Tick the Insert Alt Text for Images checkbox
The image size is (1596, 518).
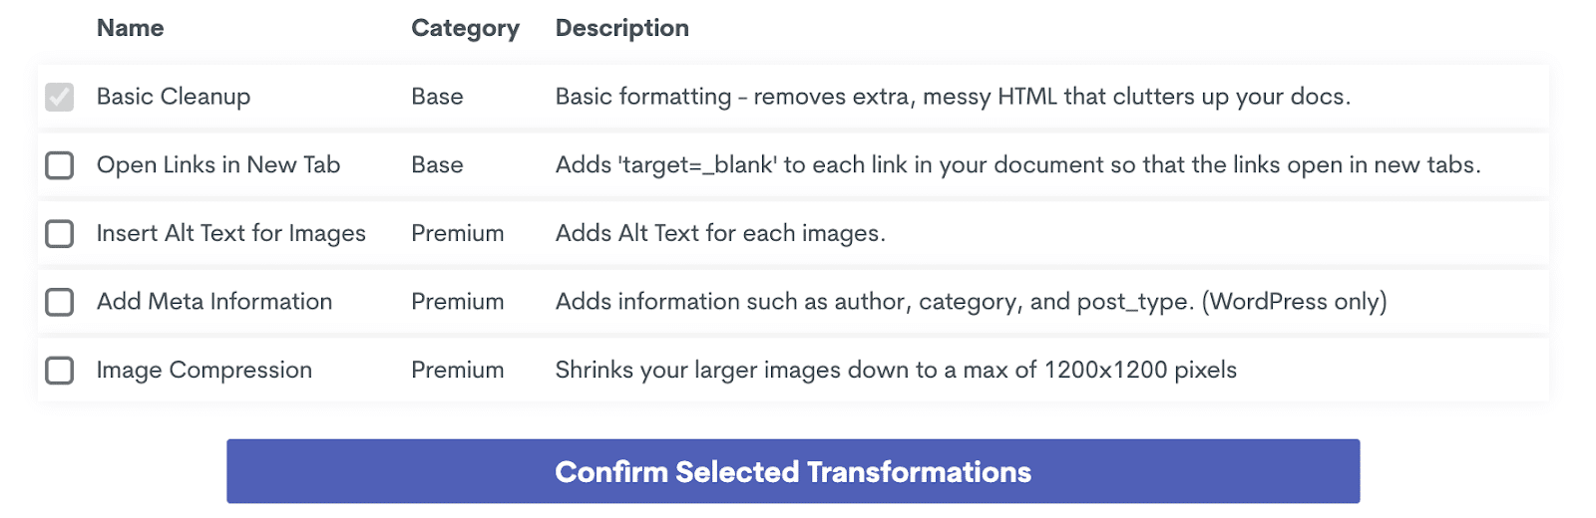(x=60, y=233)
